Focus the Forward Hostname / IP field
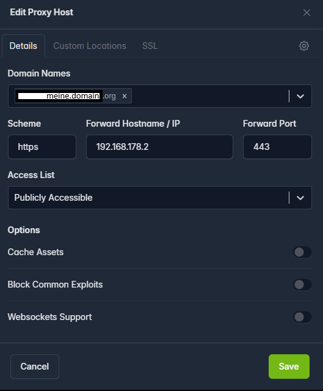The image size is (323, 391). pos(159,147)
